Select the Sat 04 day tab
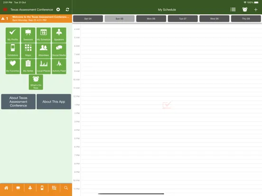 pos(88,18)
